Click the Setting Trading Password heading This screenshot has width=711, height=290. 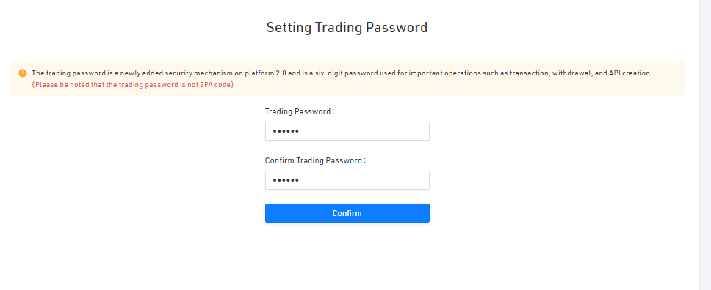(x=347, y=28)
